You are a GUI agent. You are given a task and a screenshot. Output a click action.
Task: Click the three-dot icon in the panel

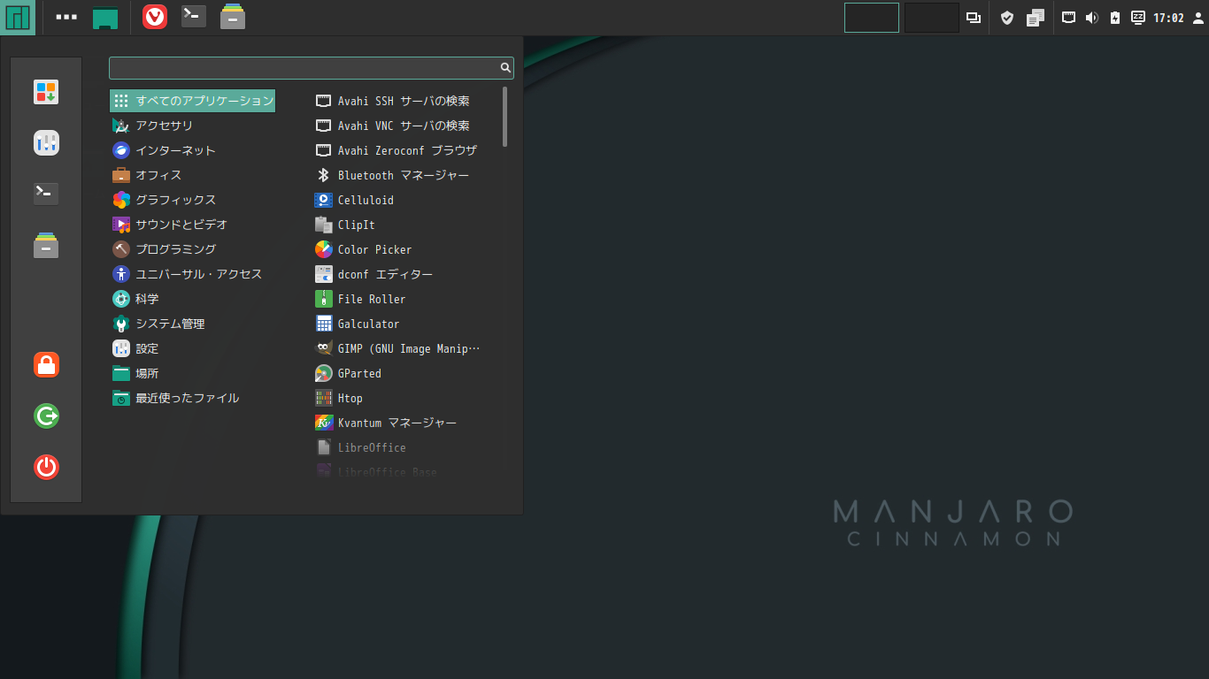(66, 17)
